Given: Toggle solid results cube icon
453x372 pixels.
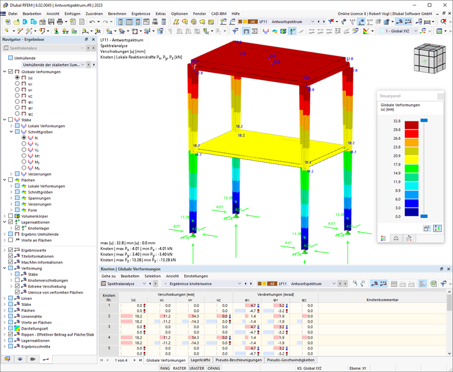Looking at the screenshot, I should click(283, 31).
